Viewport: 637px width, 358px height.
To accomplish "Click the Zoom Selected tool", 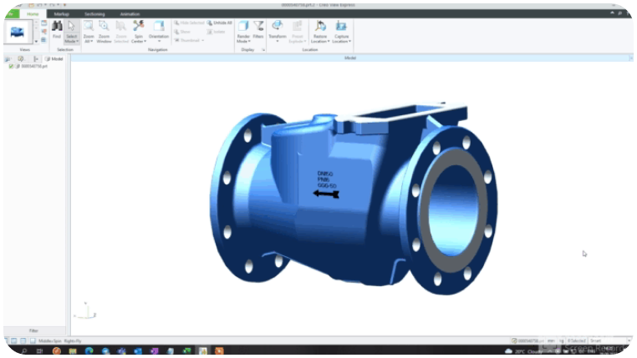I will (x=121, y=32).
